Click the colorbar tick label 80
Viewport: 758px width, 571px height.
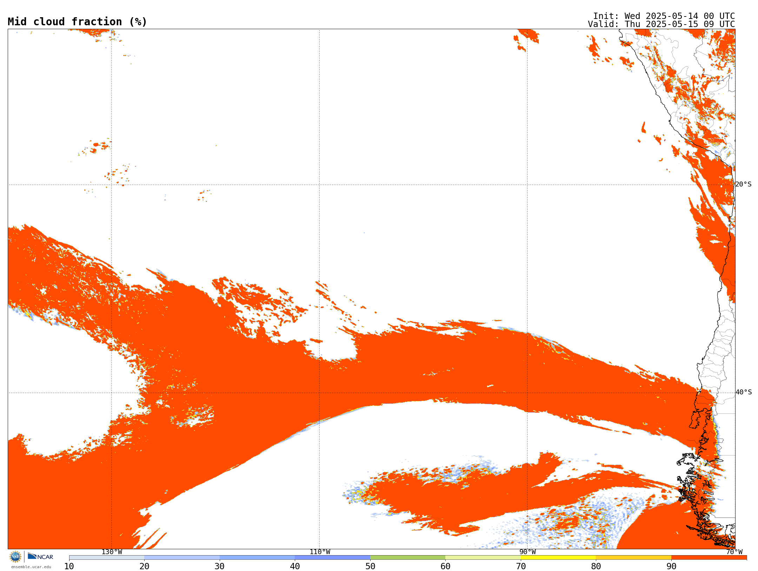(596, 566)
